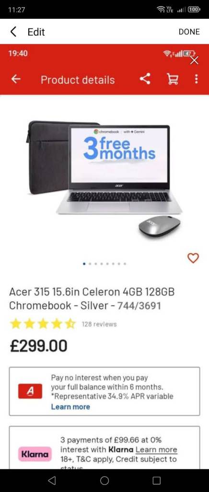Tap the pink Klarna logo badge
Image resolution: width=209 pixels, height=492 pixels.
coord(35,454)
